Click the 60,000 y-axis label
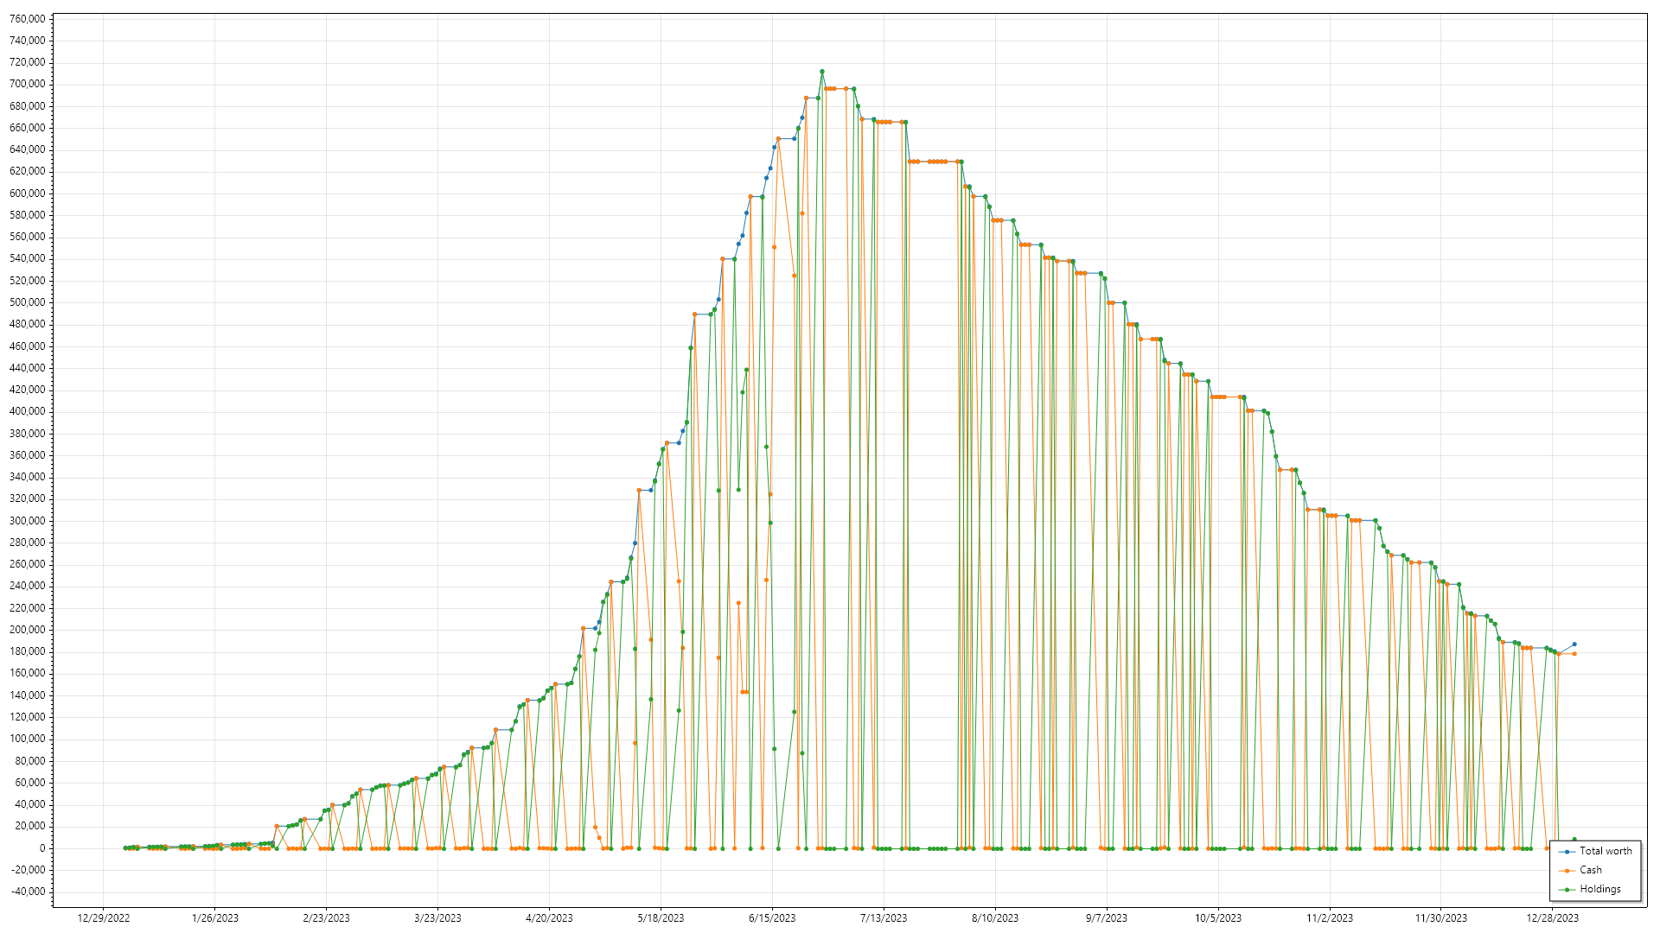The width and height of the screenshot is (1660, 933). (30, 783)
